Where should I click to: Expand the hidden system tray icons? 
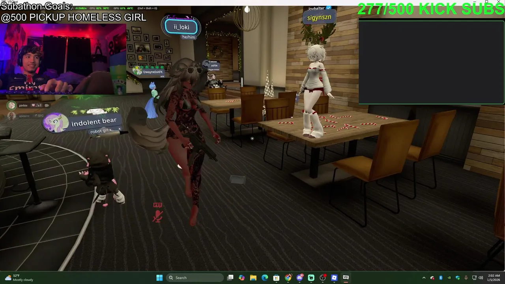pos(424,278)
